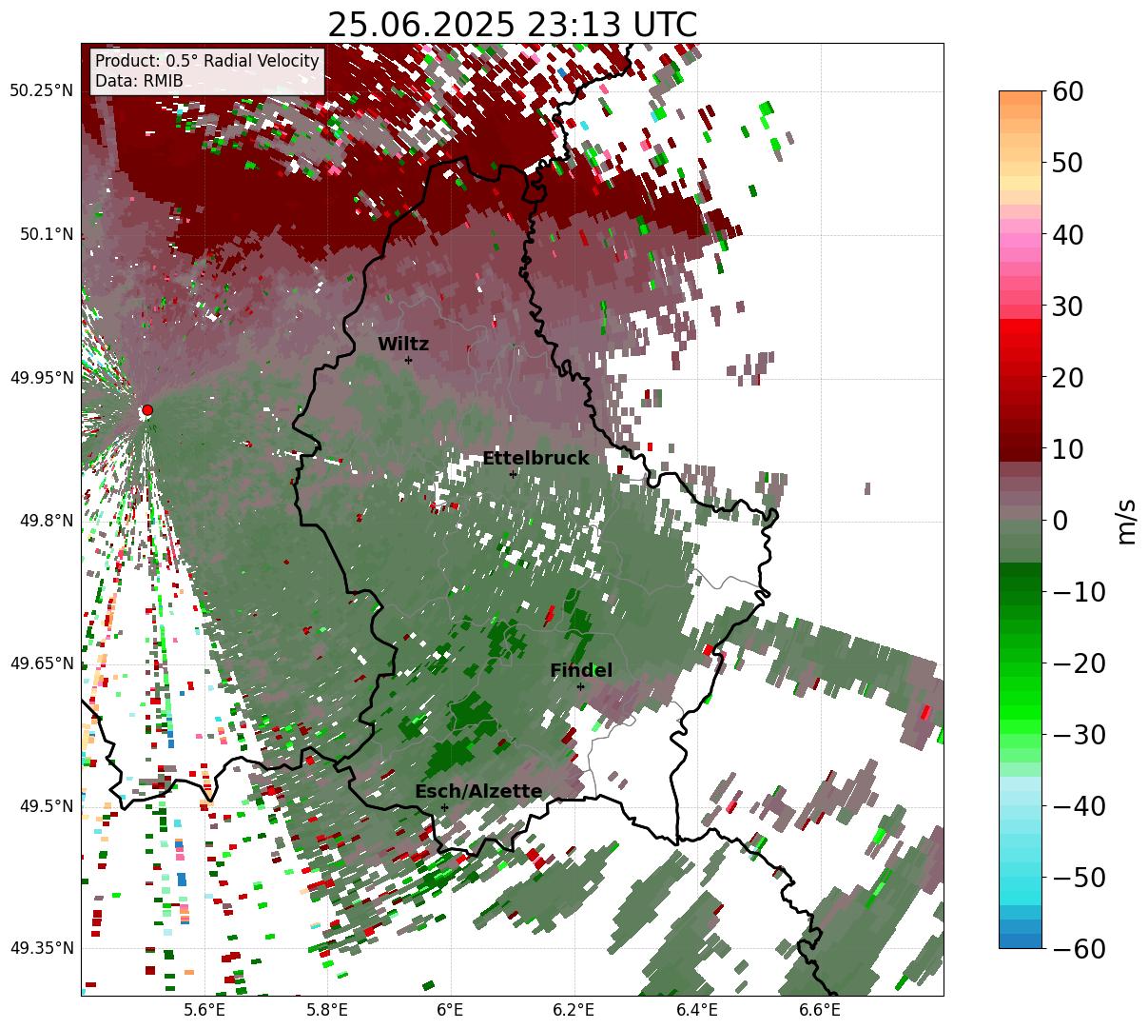This screenshot has width=1148, height=1029.
Task: Click the 0 tick label on colorbar
Action: pyautogui.click(x=1060, y=521)
